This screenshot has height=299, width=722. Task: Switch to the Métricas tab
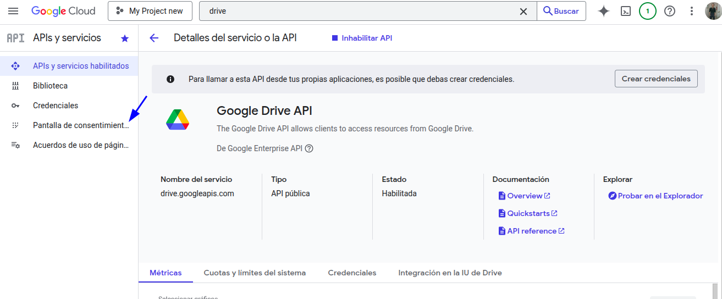166,273
